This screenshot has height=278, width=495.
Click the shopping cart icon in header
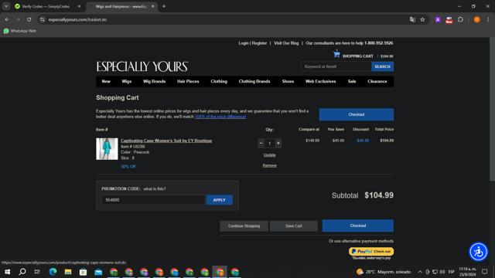point(336,54)
